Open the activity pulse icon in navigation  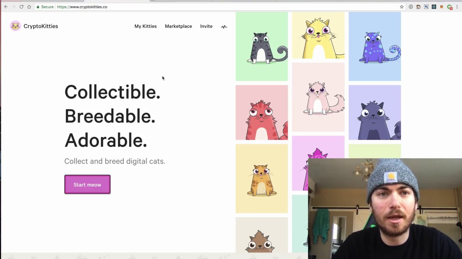224,26
